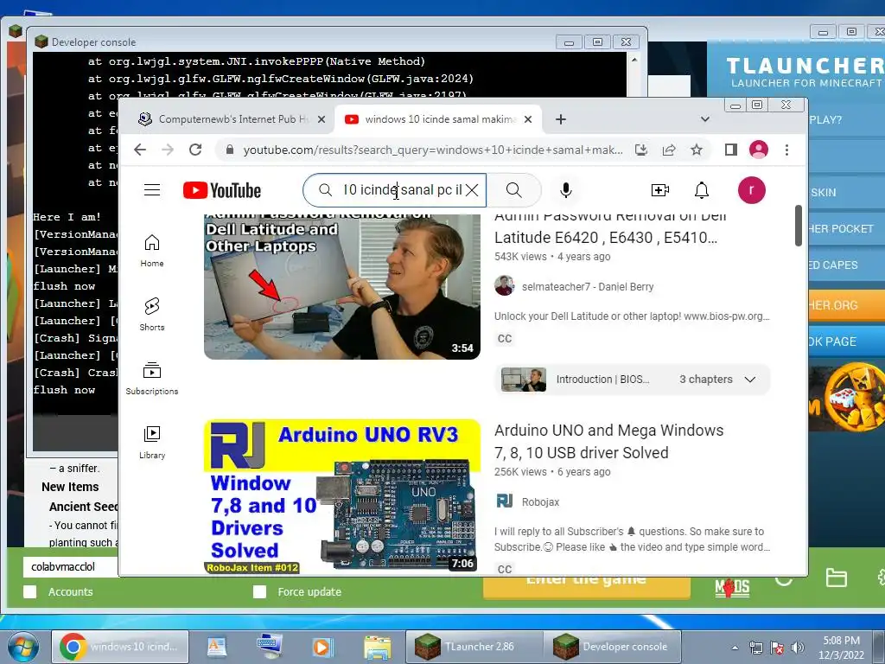Click the YouTube logo
885x664 pixels.
[x=222, y=190]
